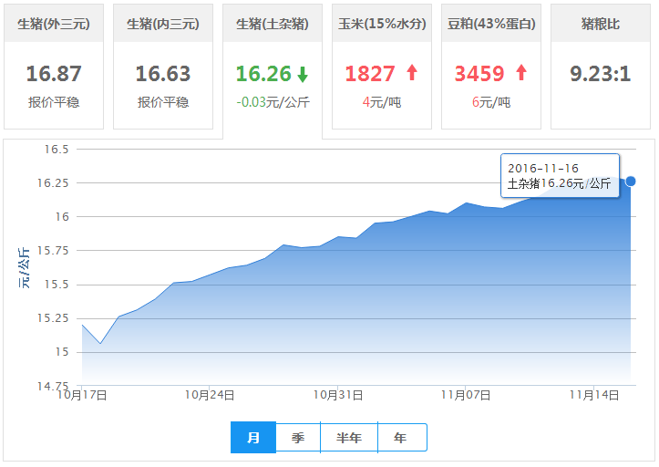Switch the chart to 季 range
This screenshot has width=659, height=467.
click(x=298, y=438)
